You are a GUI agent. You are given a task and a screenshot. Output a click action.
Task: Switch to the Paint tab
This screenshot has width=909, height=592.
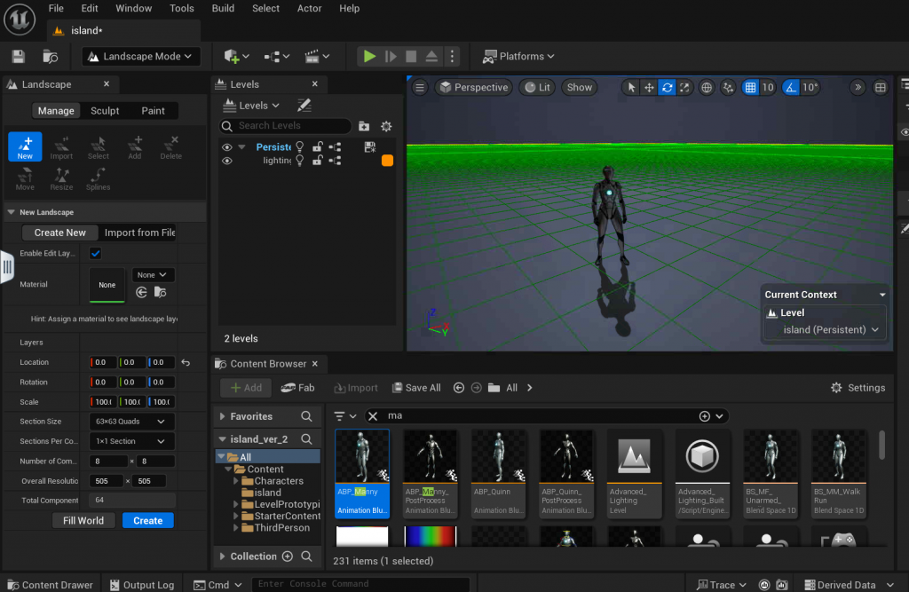point(153,111)
